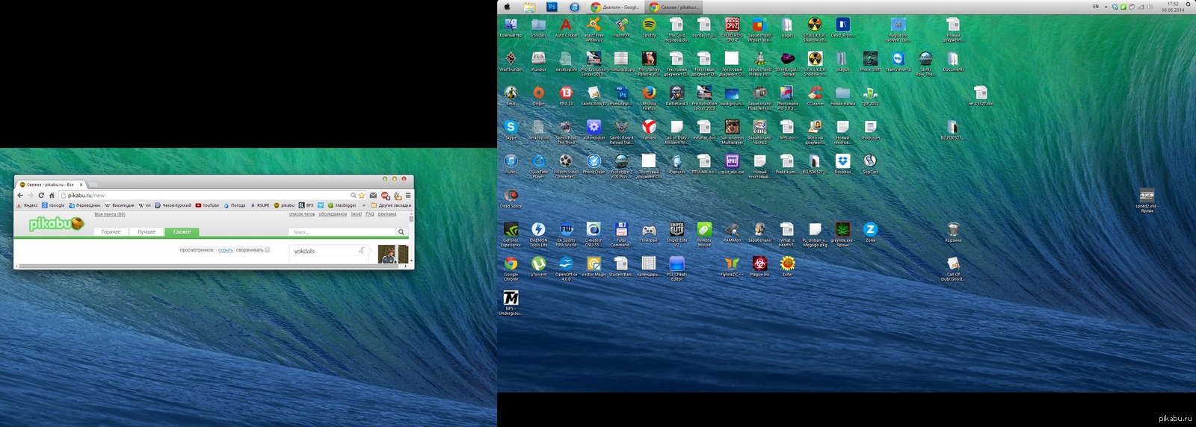Open the Vokdals folder icon
This screenshot has height=427, width=1196.
click(538, 27)
